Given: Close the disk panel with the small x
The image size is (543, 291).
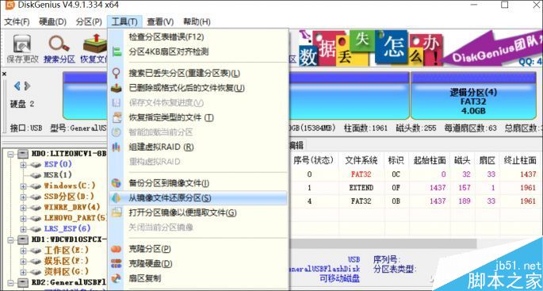Looking at the screenshot, I should [x=4, y=74].
